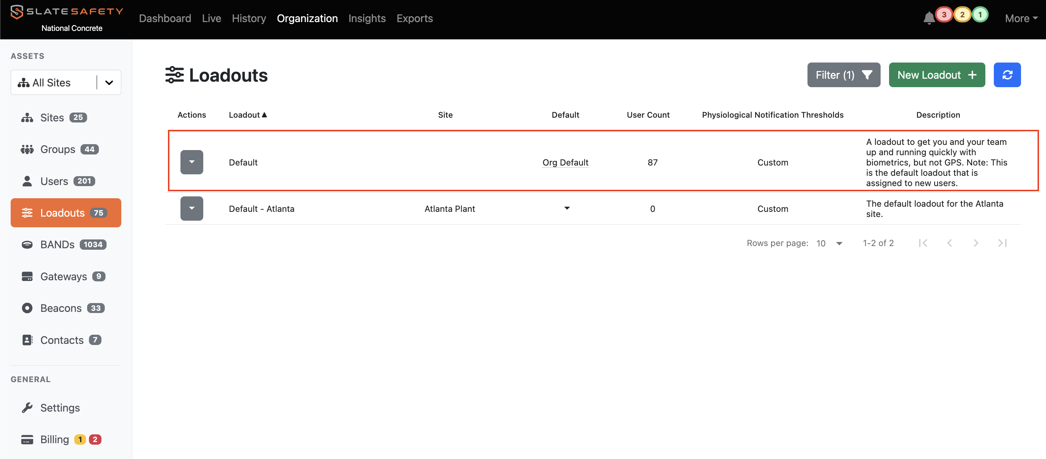Click the red alert badge showing 3

944,15
